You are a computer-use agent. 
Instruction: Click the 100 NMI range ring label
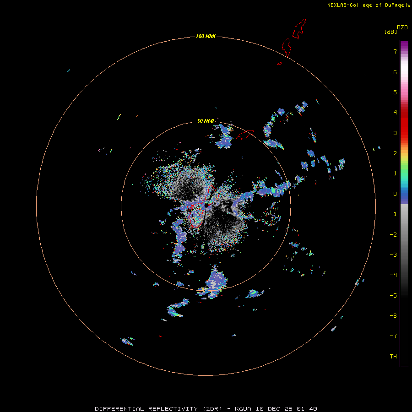[206, 36]
